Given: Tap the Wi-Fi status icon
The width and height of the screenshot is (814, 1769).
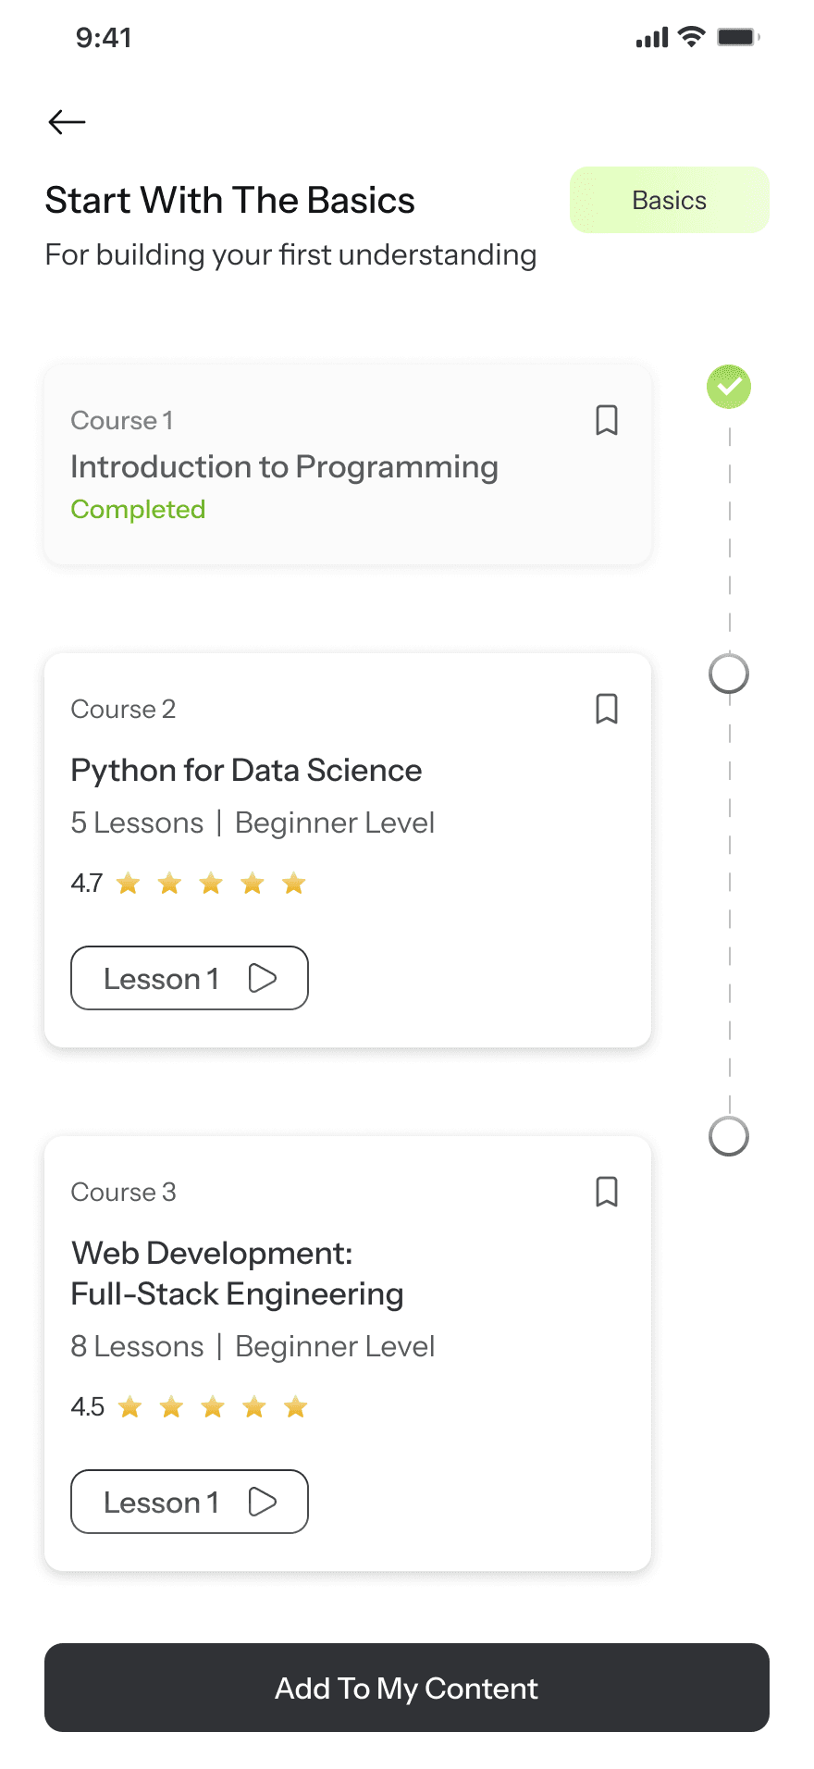Looking at the screenshot, I should (691, 37).
